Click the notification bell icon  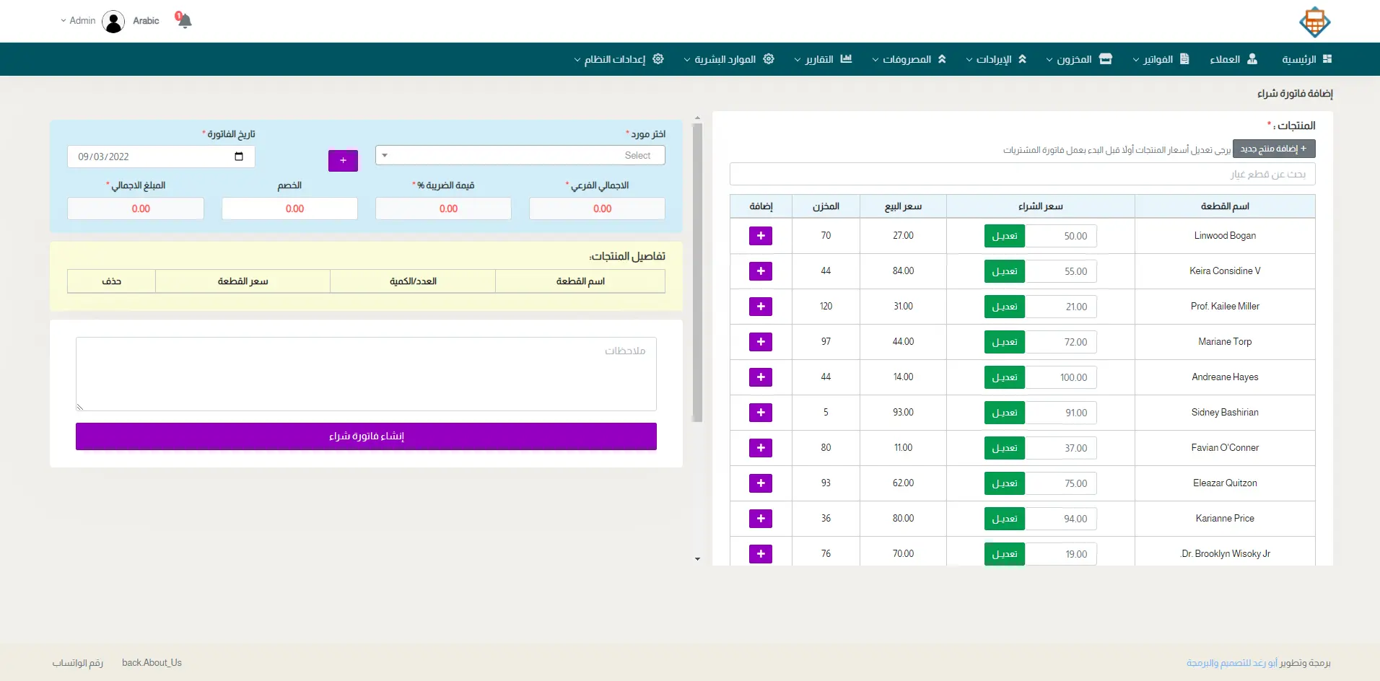click(x=184, y=20)
